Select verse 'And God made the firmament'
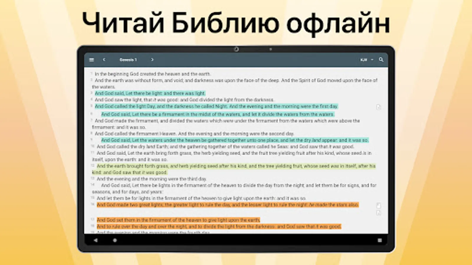Screen dimensions: 472x265 click(226, 124)
